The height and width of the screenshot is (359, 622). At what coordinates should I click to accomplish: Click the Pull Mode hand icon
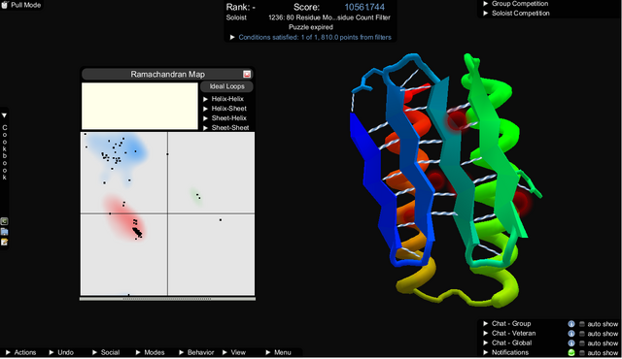[5, 5]
